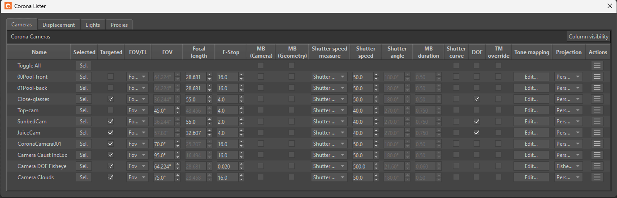Toggle MB (Camera) checkbox in Toggle All row
617x198 pixels.
pyautogui.click(x=261, y=65)
